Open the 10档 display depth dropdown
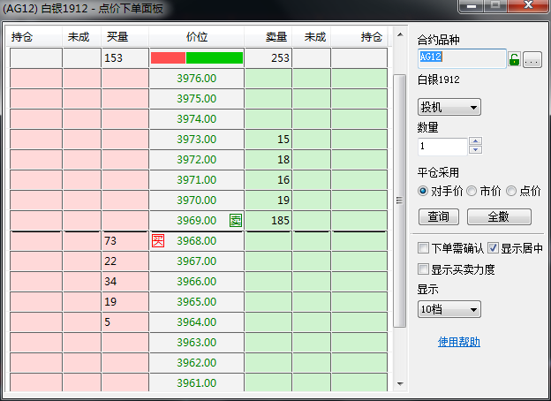Image resolution: width=551 pixels, height=401 pixels. [x=449, y=309]
